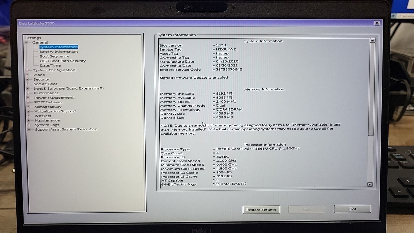
Task: Expand the POST Behavior node
Action: pyautogui.click(x=28, y=102)
